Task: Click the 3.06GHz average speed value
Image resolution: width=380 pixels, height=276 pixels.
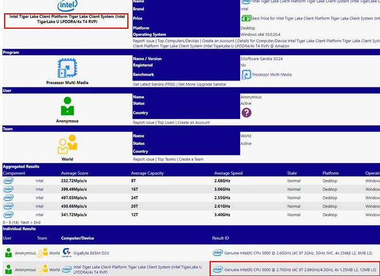Action: (222, 189)
